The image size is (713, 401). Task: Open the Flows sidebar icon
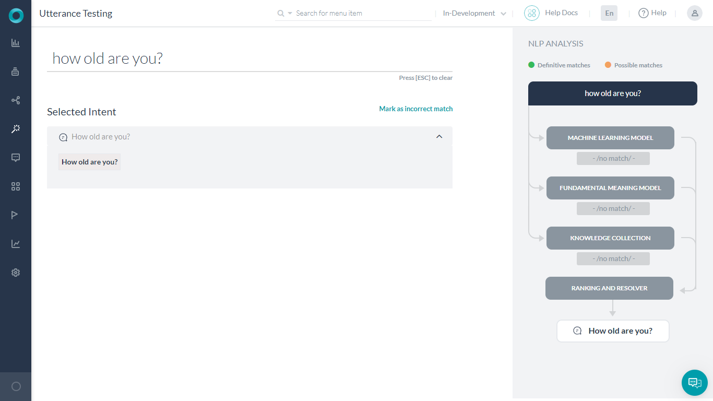[x=15, y=100]
